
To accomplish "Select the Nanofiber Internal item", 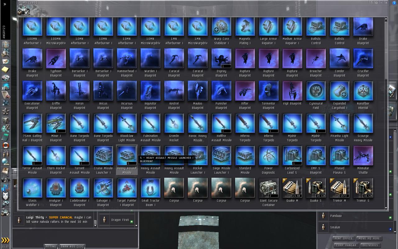I will (x=363, y=95).
